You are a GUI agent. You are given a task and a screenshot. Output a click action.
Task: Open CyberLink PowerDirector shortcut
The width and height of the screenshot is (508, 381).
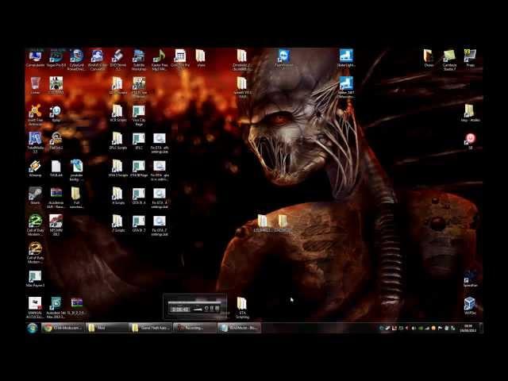[77, 60]
